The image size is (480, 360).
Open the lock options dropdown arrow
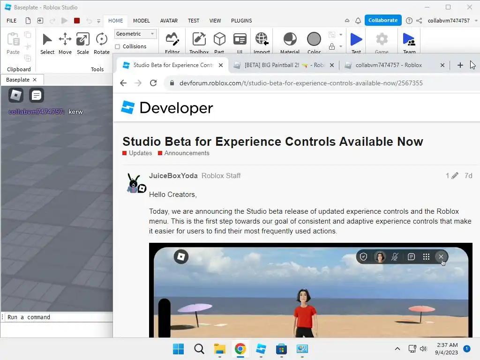tap(341, 46)
